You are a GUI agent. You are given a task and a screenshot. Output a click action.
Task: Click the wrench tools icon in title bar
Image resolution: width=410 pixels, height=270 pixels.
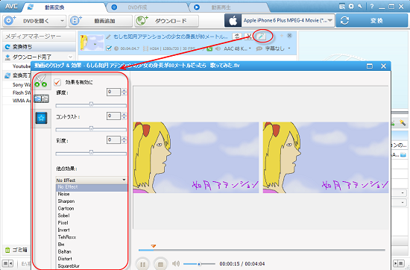pos(360,6)
